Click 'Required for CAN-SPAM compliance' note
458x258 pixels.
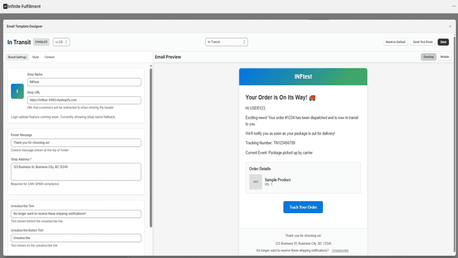[x=35, y=184]
